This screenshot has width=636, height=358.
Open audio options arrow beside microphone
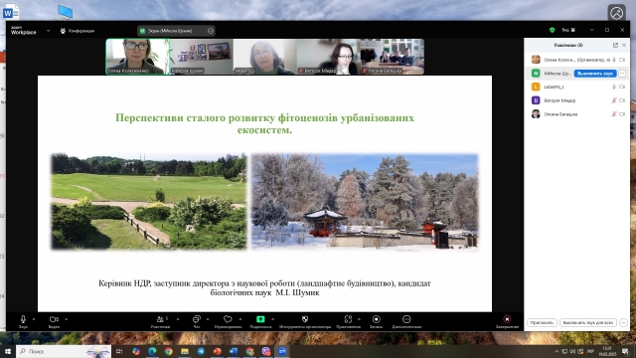[34, 319]
